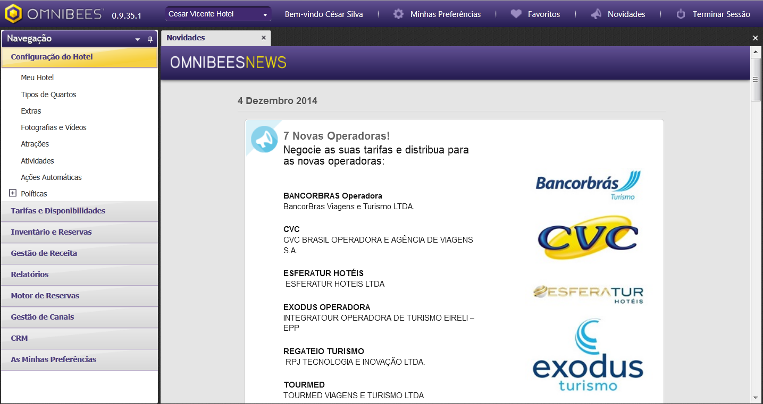Open Minhas Preferências in top bar

click(446, 14)
